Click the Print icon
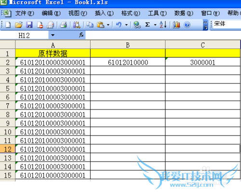241x192 pixels. pyautogui.click(x=63, y=25)
